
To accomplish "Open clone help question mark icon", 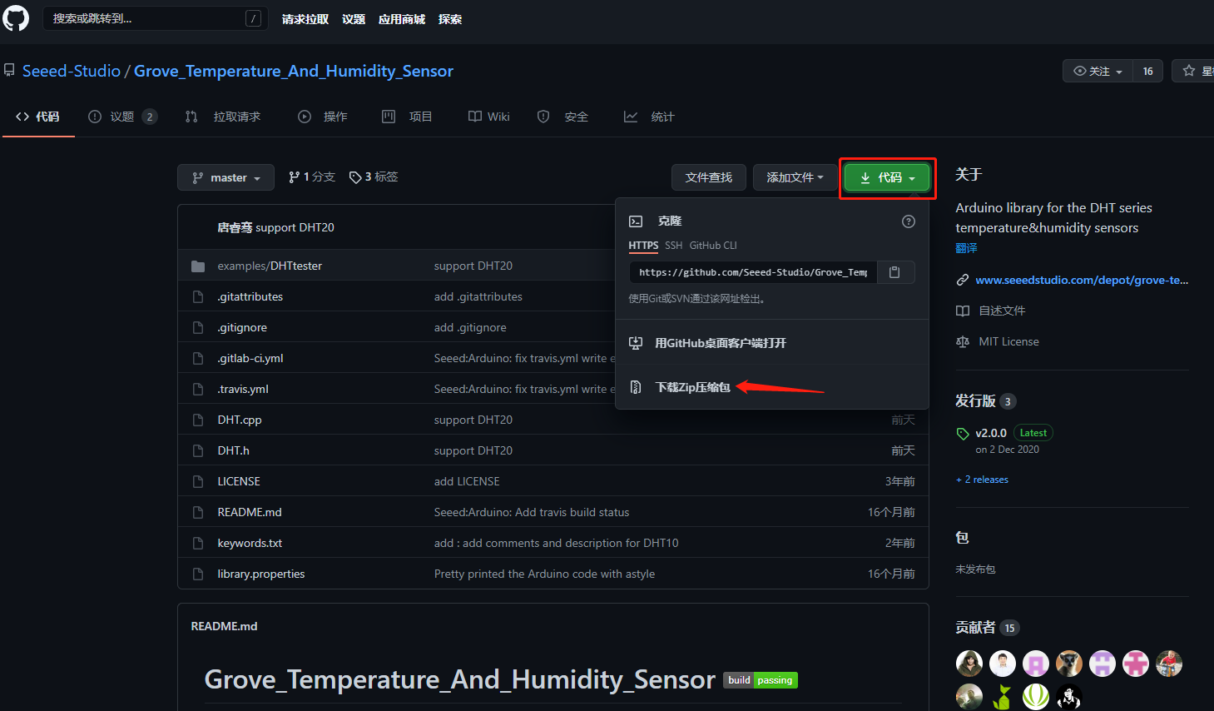I will (909, 221).
